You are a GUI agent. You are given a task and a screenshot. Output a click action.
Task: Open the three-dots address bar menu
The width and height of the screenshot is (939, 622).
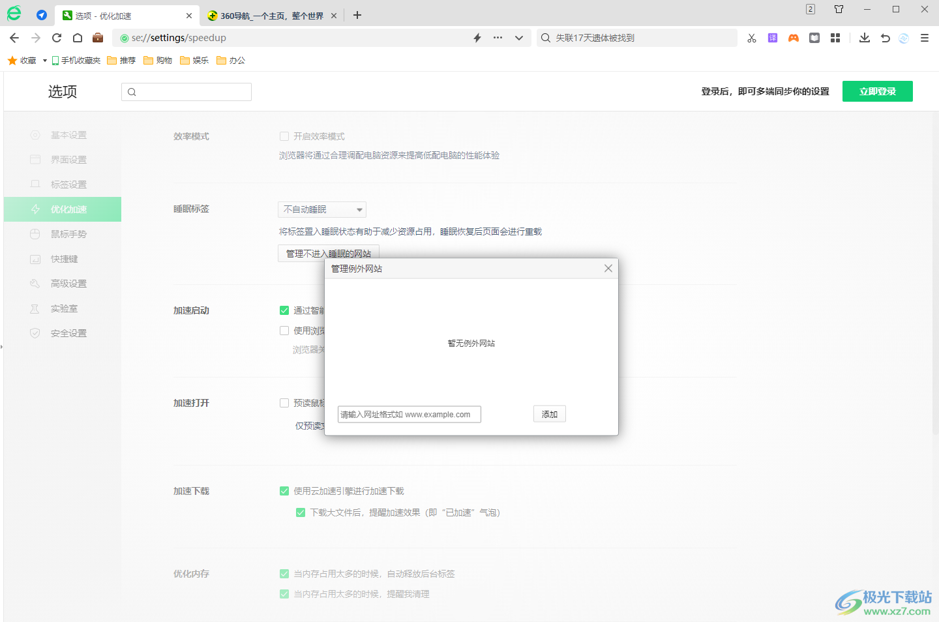498,38
